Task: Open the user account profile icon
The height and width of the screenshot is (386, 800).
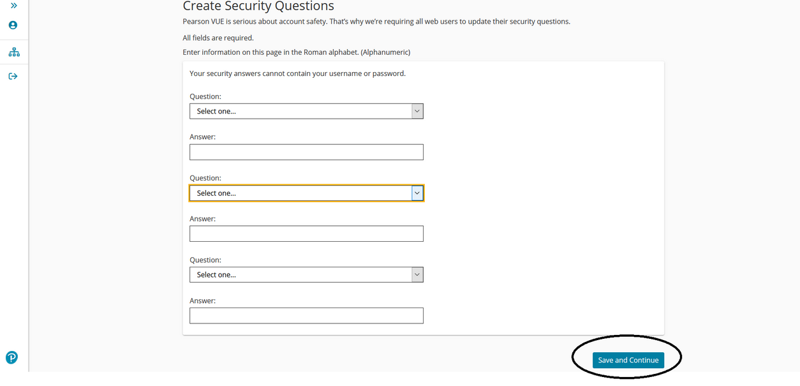Action: (13, 26)
